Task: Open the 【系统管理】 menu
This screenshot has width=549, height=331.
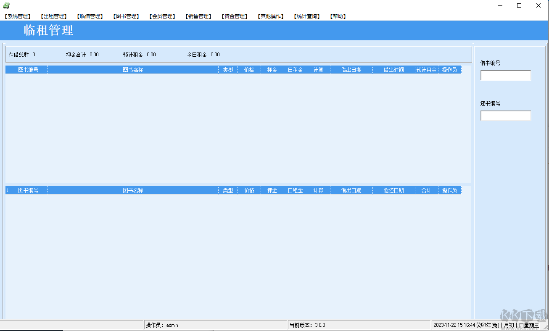Action: click(17, 16)
